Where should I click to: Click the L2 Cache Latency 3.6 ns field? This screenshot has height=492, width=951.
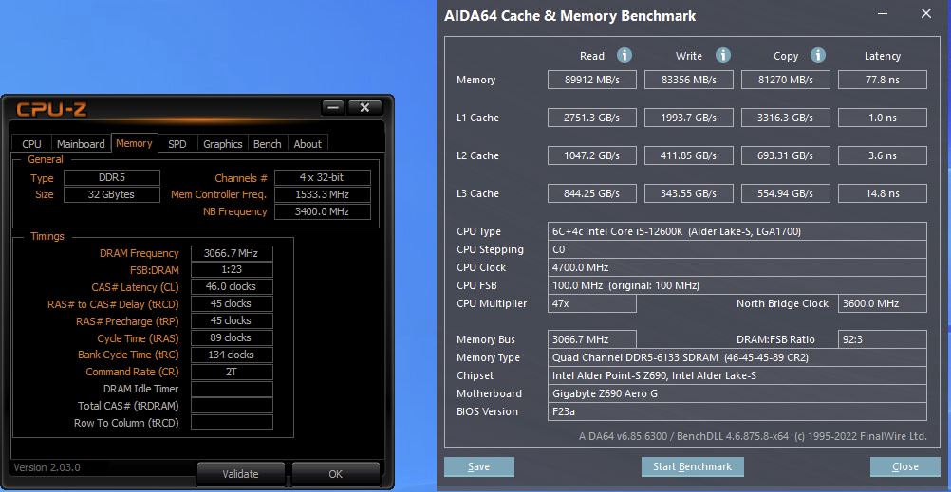click(883, 155)
